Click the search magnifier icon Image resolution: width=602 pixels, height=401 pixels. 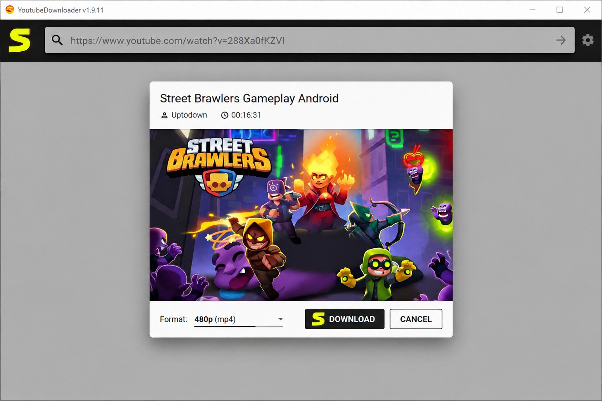pos(57,40)
